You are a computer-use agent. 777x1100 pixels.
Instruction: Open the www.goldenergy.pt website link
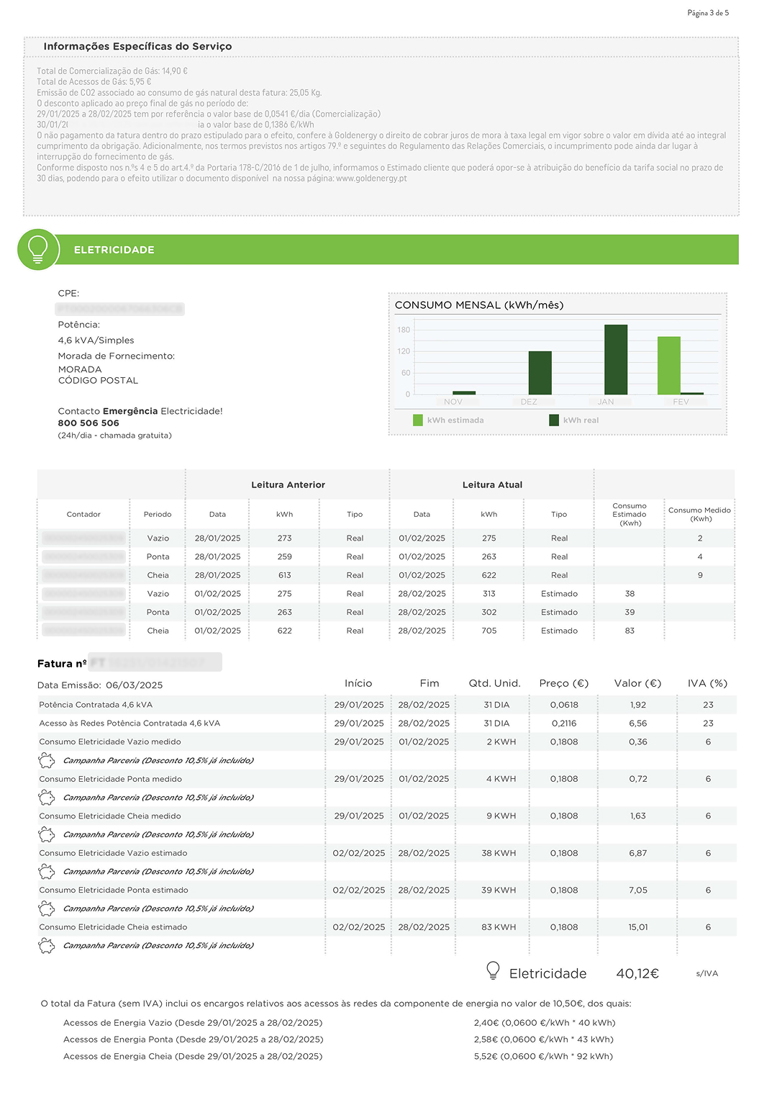(x=371, y=179)
